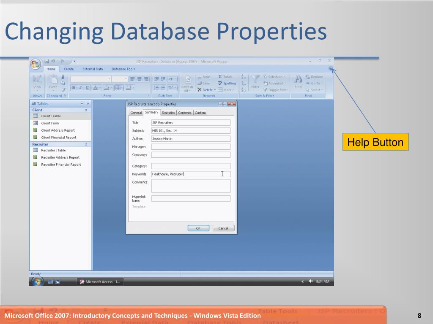Click the Microsoft Access Help button
Viewport: 433px width, 324px height.
pos(331,69)
